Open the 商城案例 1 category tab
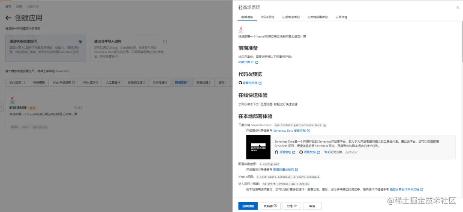 [182, 82]
